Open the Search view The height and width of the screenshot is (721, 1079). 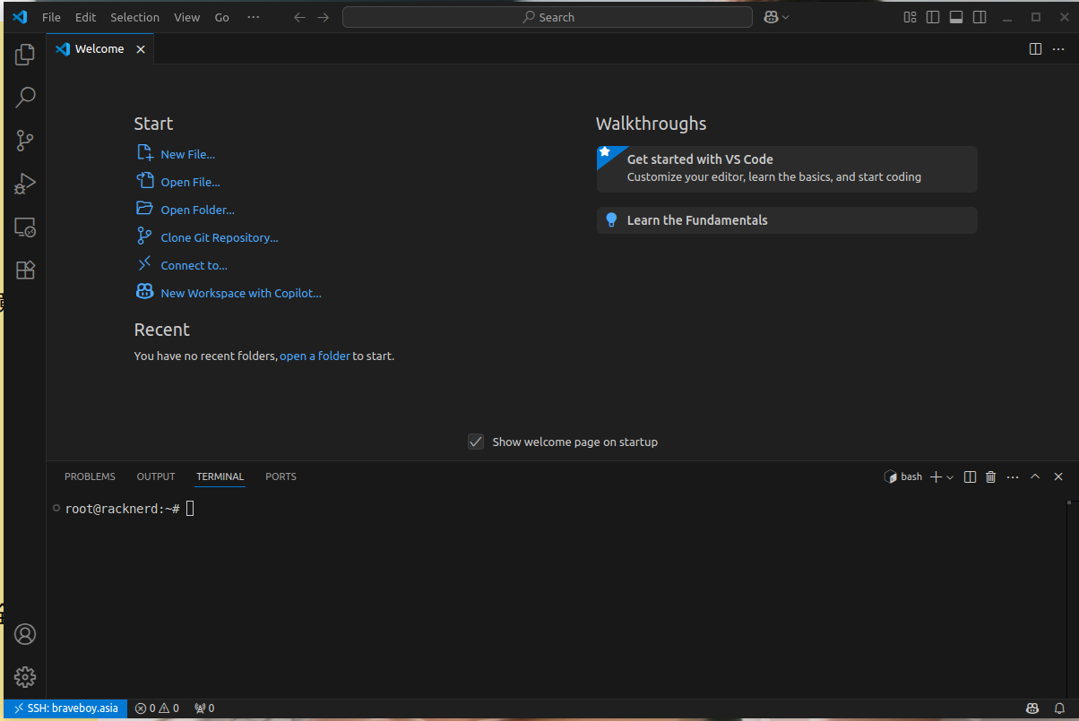pos(24,97)
